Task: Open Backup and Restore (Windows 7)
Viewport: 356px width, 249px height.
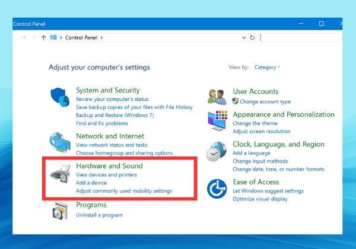Action: [x=115, y=115]
